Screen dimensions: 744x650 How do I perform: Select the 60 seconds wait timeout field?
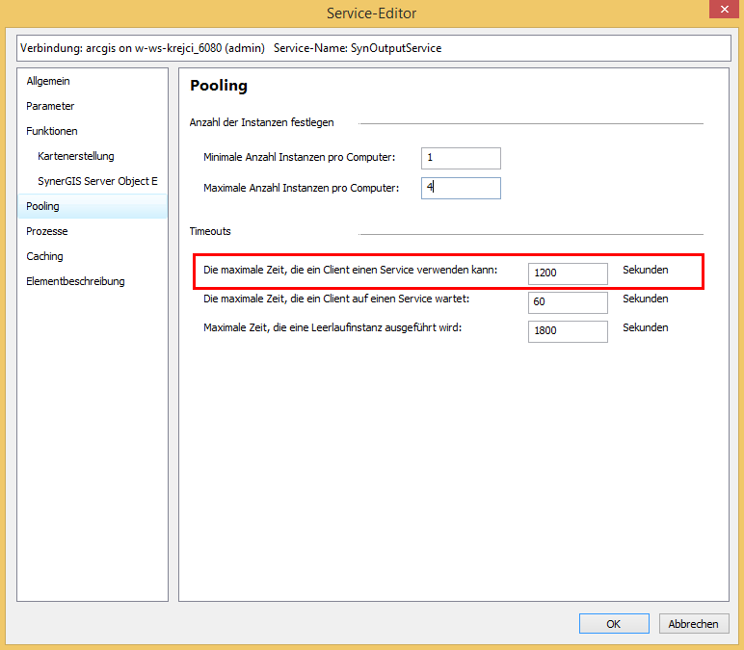pos(568,302)
